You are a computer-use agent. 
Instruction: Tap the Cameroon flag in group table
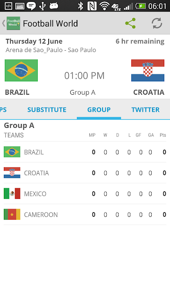pos(12,214)
